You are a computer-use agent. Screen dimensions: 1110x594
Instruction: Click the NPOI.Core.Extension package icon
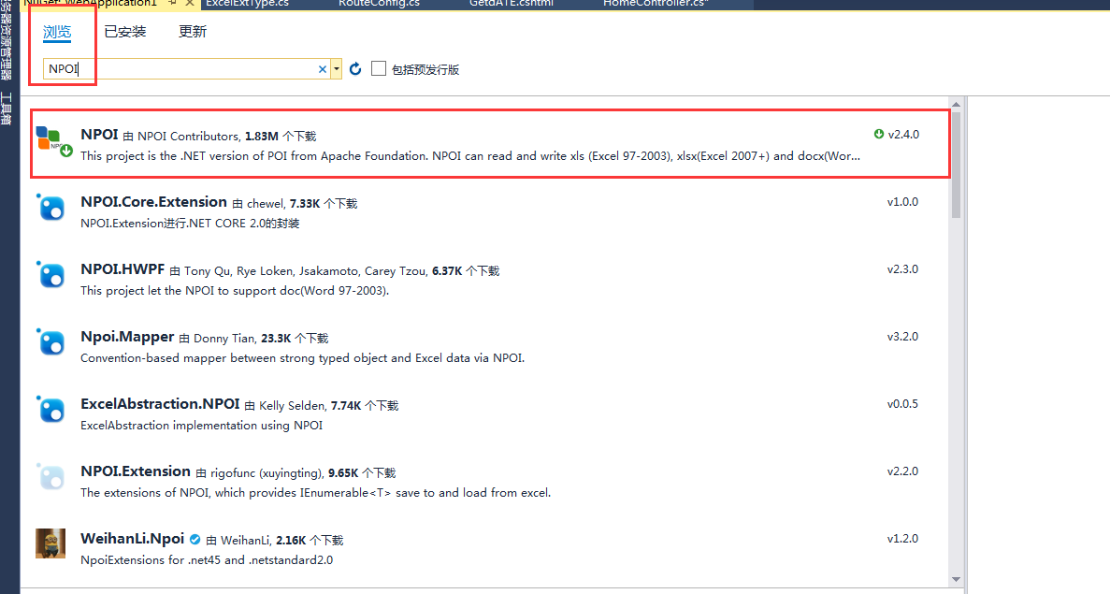pyautogui.click(x=50, y=208)
